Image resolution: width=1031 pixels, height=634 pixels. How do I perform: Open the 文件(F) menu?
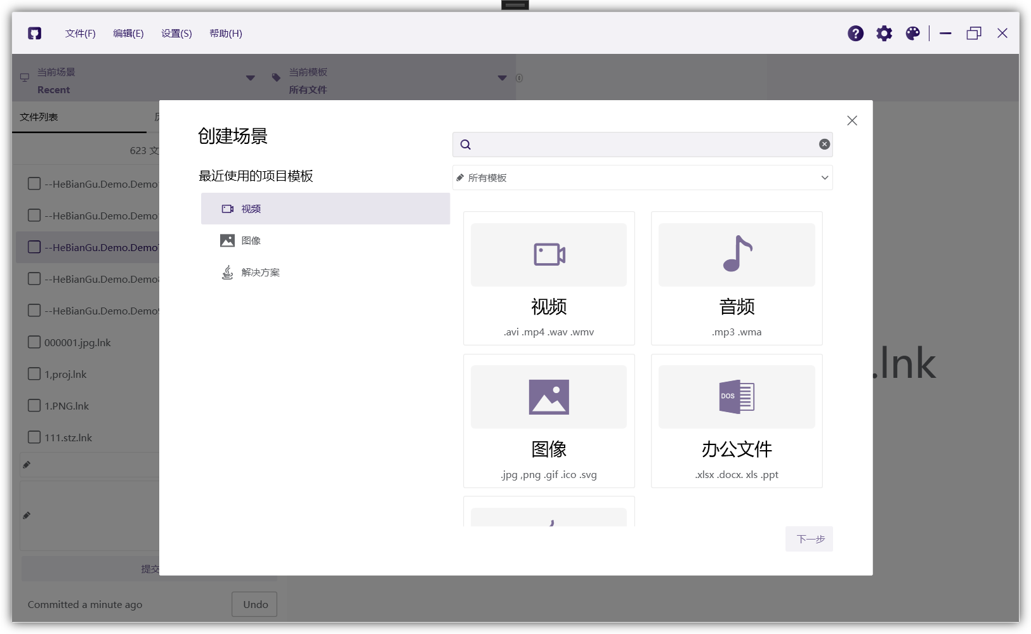point(80,34)
